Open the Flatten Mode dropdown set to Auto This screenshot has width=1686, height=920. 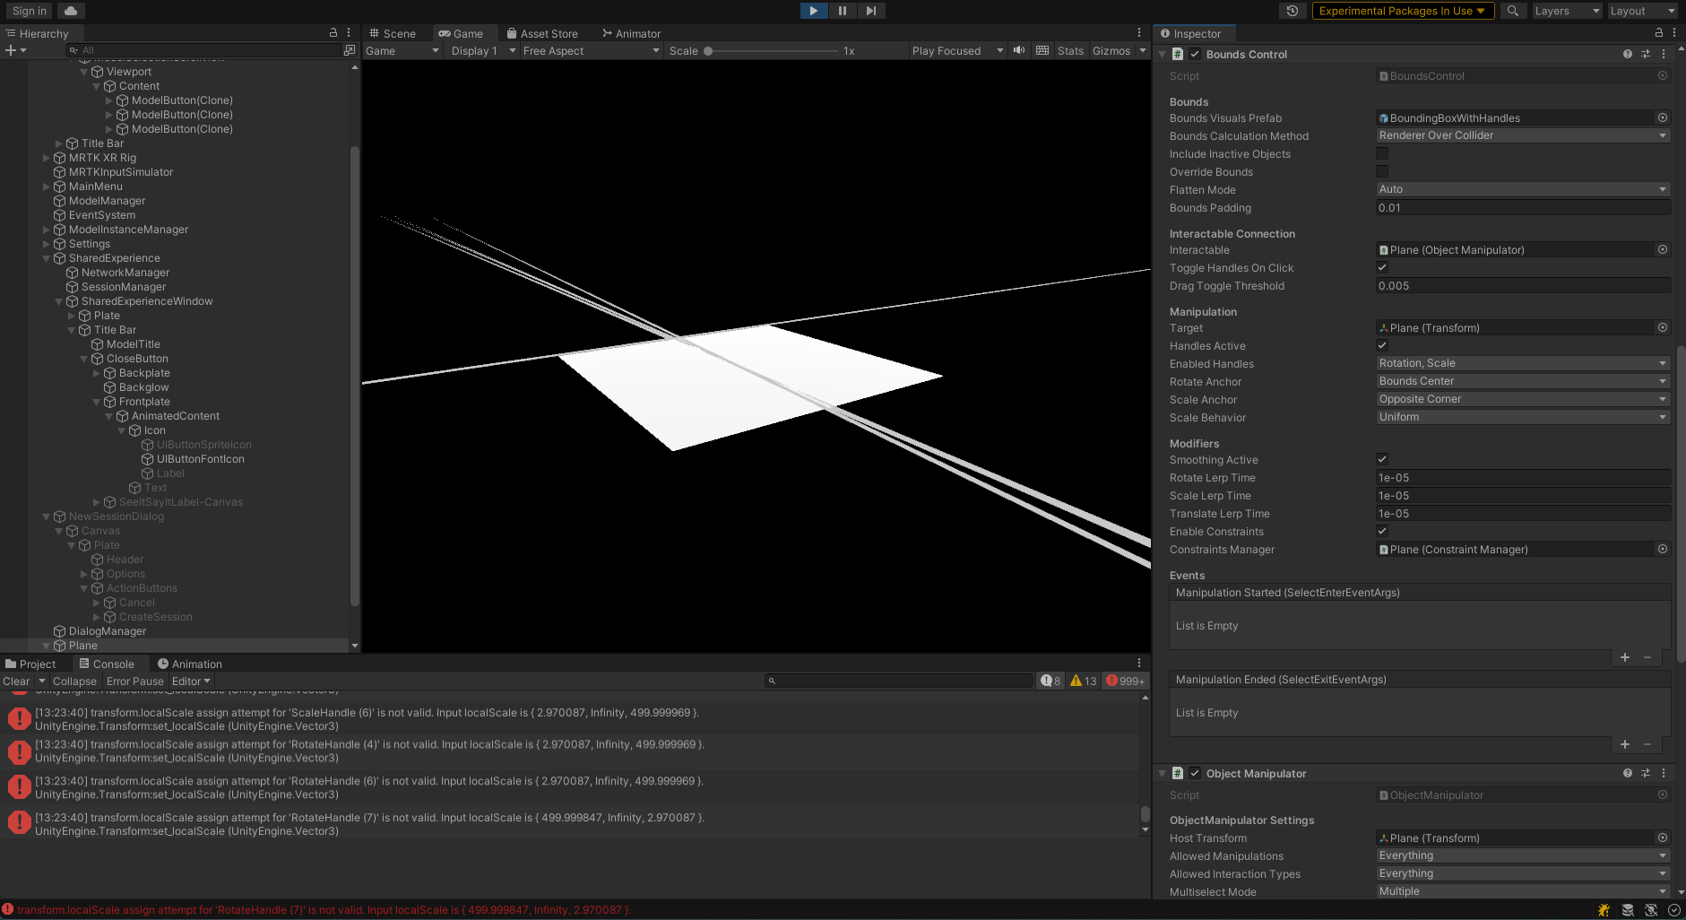click(1522, 188)
